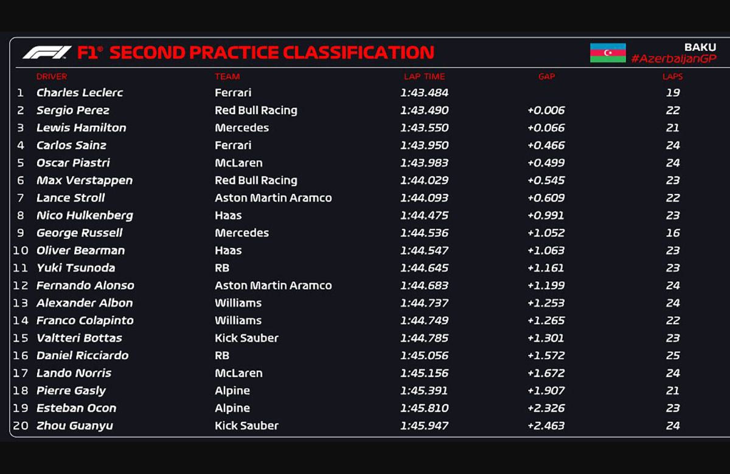This screenshot has width=730, height=474.
Task: Select Lewis Hamilton's name in the list
Action: click(82, 128)
